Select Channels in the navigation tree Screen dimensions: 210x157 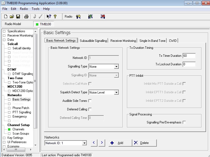(x=18, y=129)
